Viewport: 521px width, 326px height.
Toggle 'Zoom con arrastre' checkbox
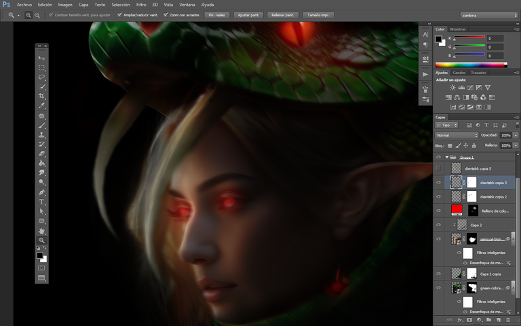tap(166, 15)
